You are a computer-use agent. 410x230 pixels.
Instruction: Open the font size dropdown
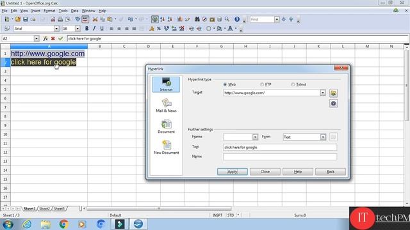78,29
